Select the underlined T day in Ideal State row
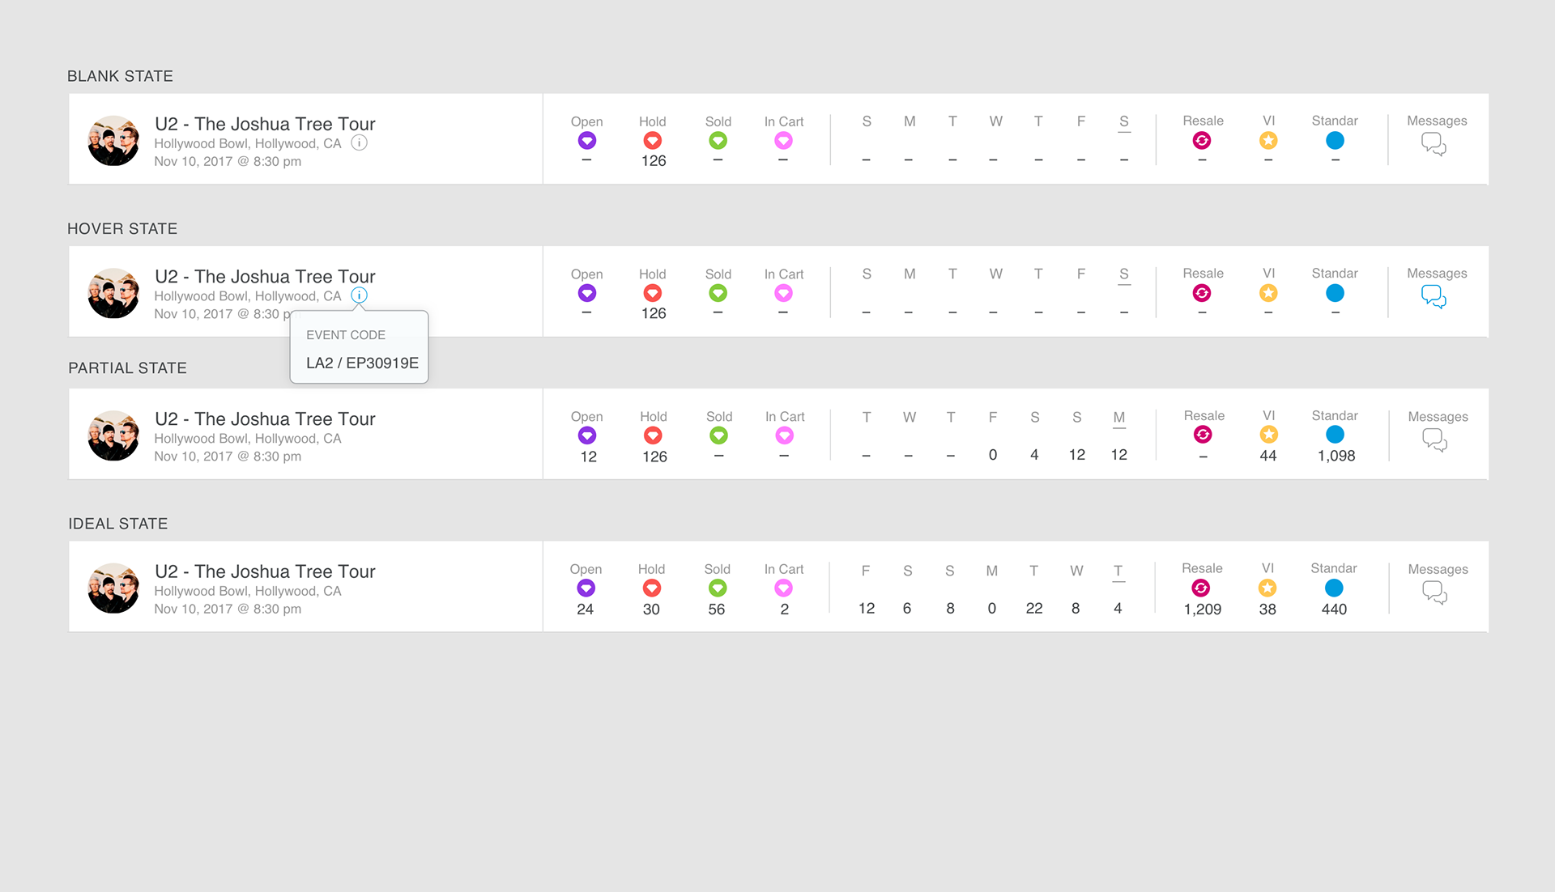The height and width of the screenshot is (892, 1555). pyautogui.click(x=1118, y=571)
